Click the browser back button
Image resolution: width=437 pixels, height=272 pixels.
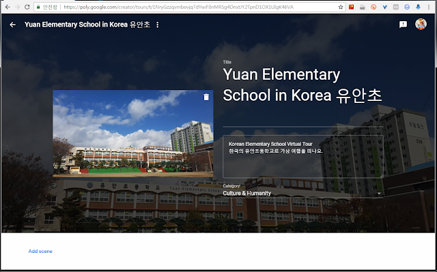point(8,7)
